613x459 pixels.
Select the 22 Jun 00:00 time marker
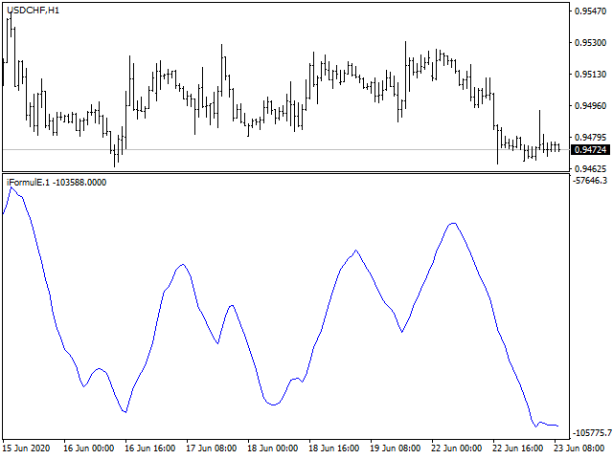(457, 448)
